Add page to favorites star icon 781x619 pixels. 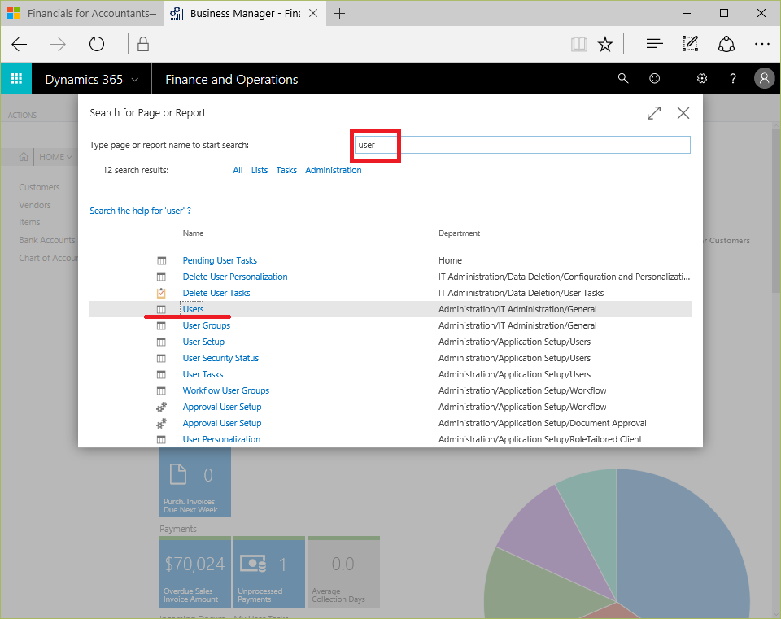(605, 44)
